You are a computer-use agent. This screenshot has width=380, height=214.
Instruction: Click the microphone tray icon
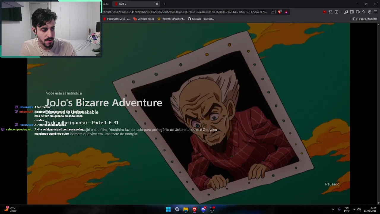339,209
